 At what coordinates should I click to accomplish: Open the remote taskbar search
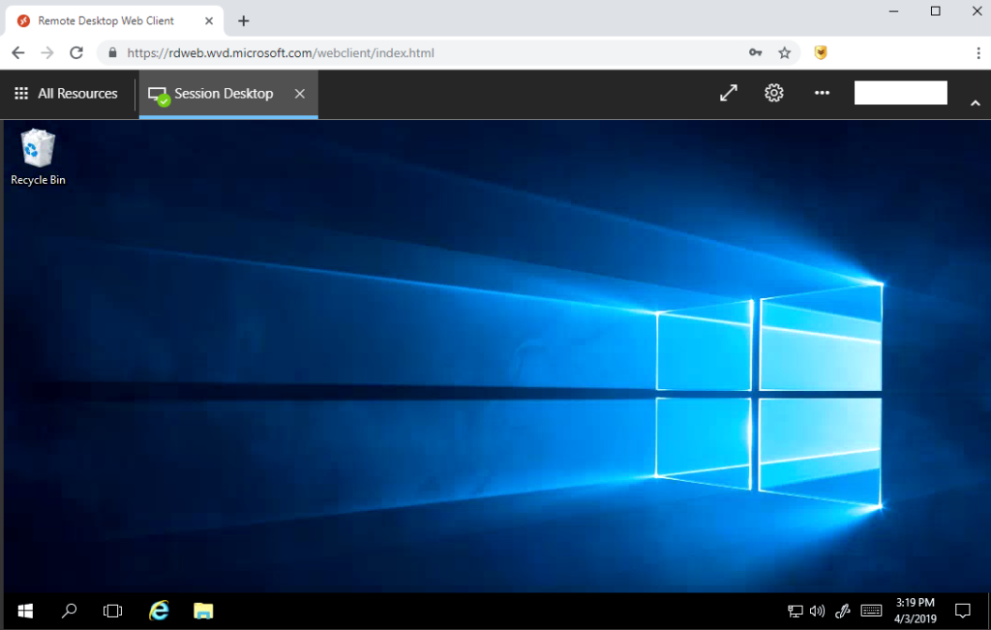(69, 611)
